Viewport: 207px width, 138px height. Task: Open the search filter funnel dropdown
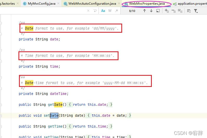[196, 11]
